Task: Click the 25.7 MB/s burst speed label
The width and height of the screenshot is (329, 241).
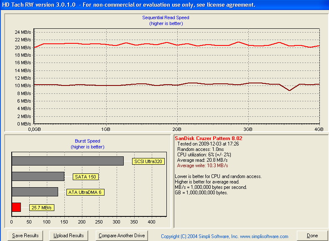Action: click(41, 208)
